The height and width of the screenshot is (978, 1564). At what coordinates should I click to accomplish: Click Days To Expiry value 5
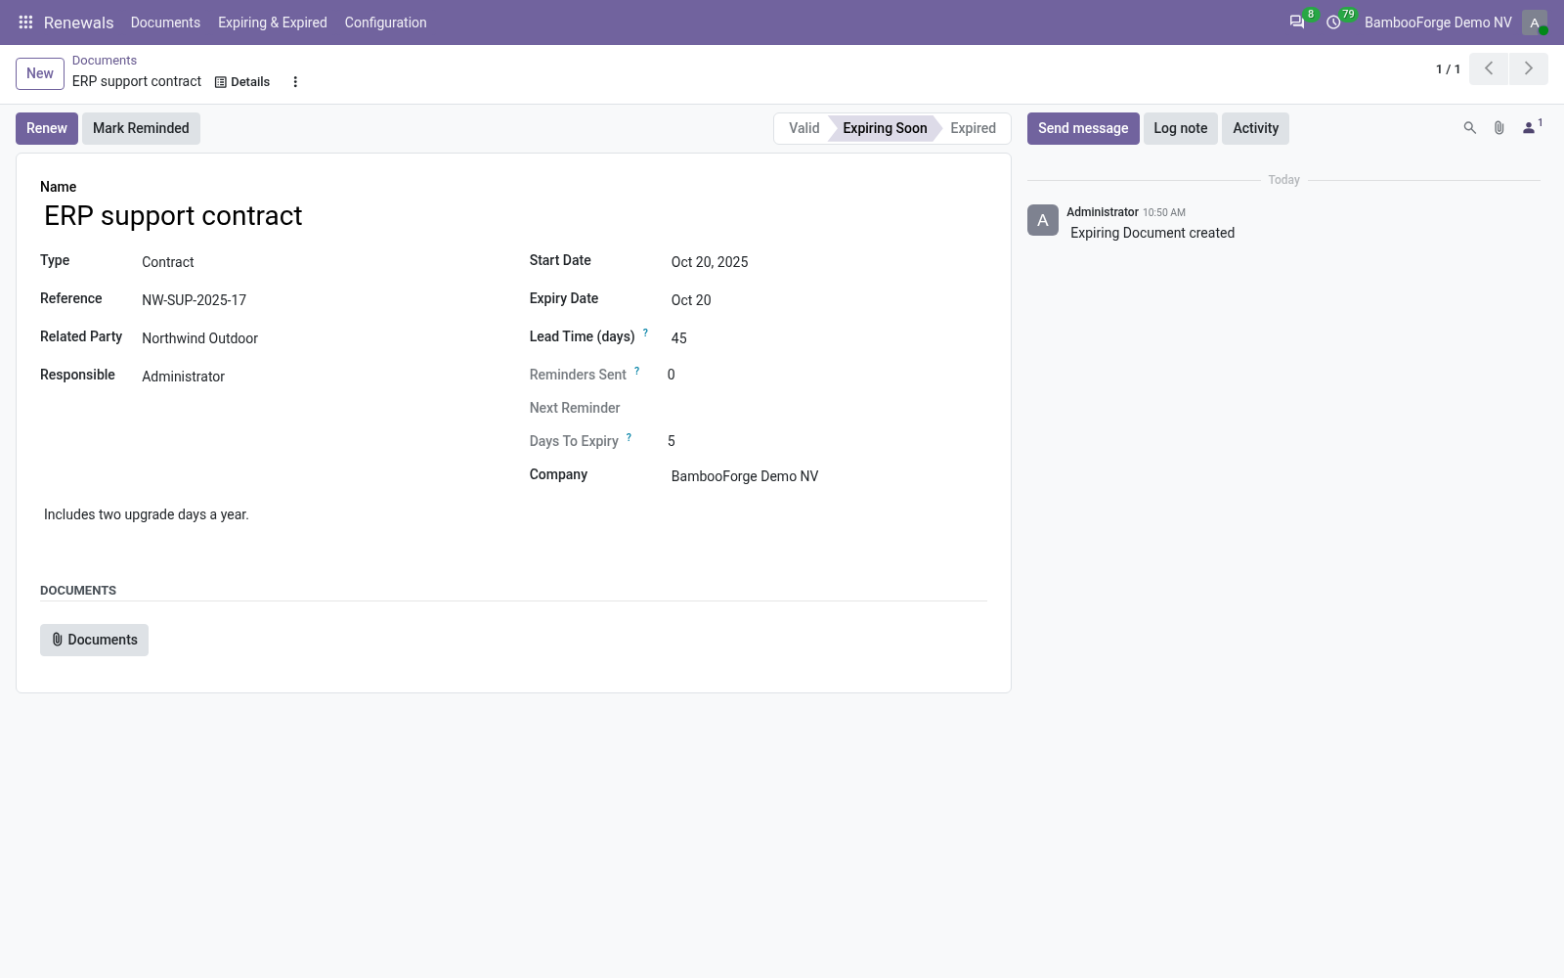[x=672, y=441]
